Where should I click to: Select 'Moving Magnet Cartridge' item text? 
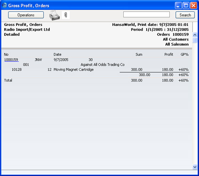(73, 69)
